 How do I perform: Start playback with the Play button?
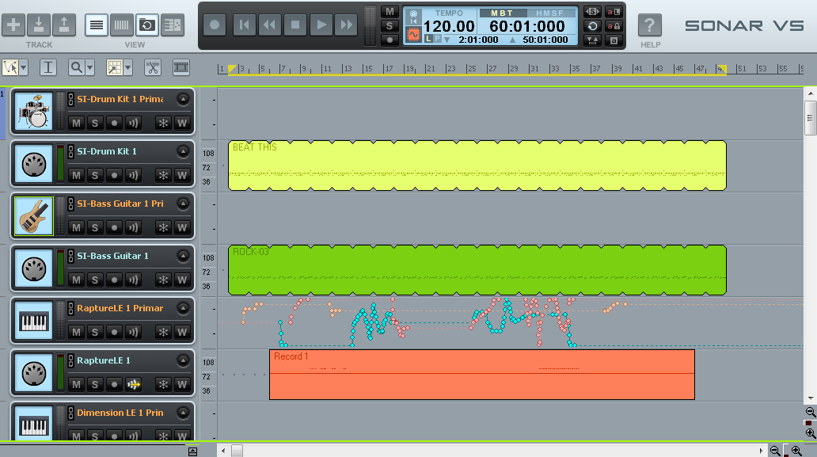(321, 25)
